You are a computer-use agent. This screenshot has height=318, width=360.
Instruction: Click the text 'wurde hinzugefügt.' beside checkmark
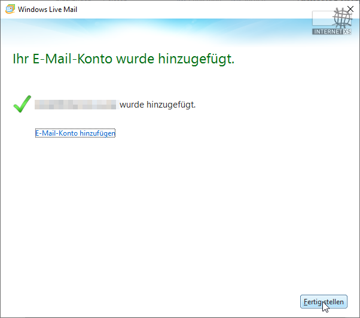tap(157, 105)
